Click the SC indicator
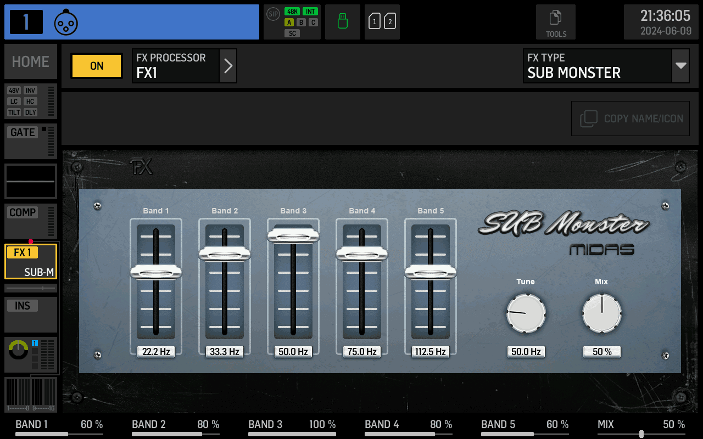This screenshot has height=439, width=703. coord(292,33)
